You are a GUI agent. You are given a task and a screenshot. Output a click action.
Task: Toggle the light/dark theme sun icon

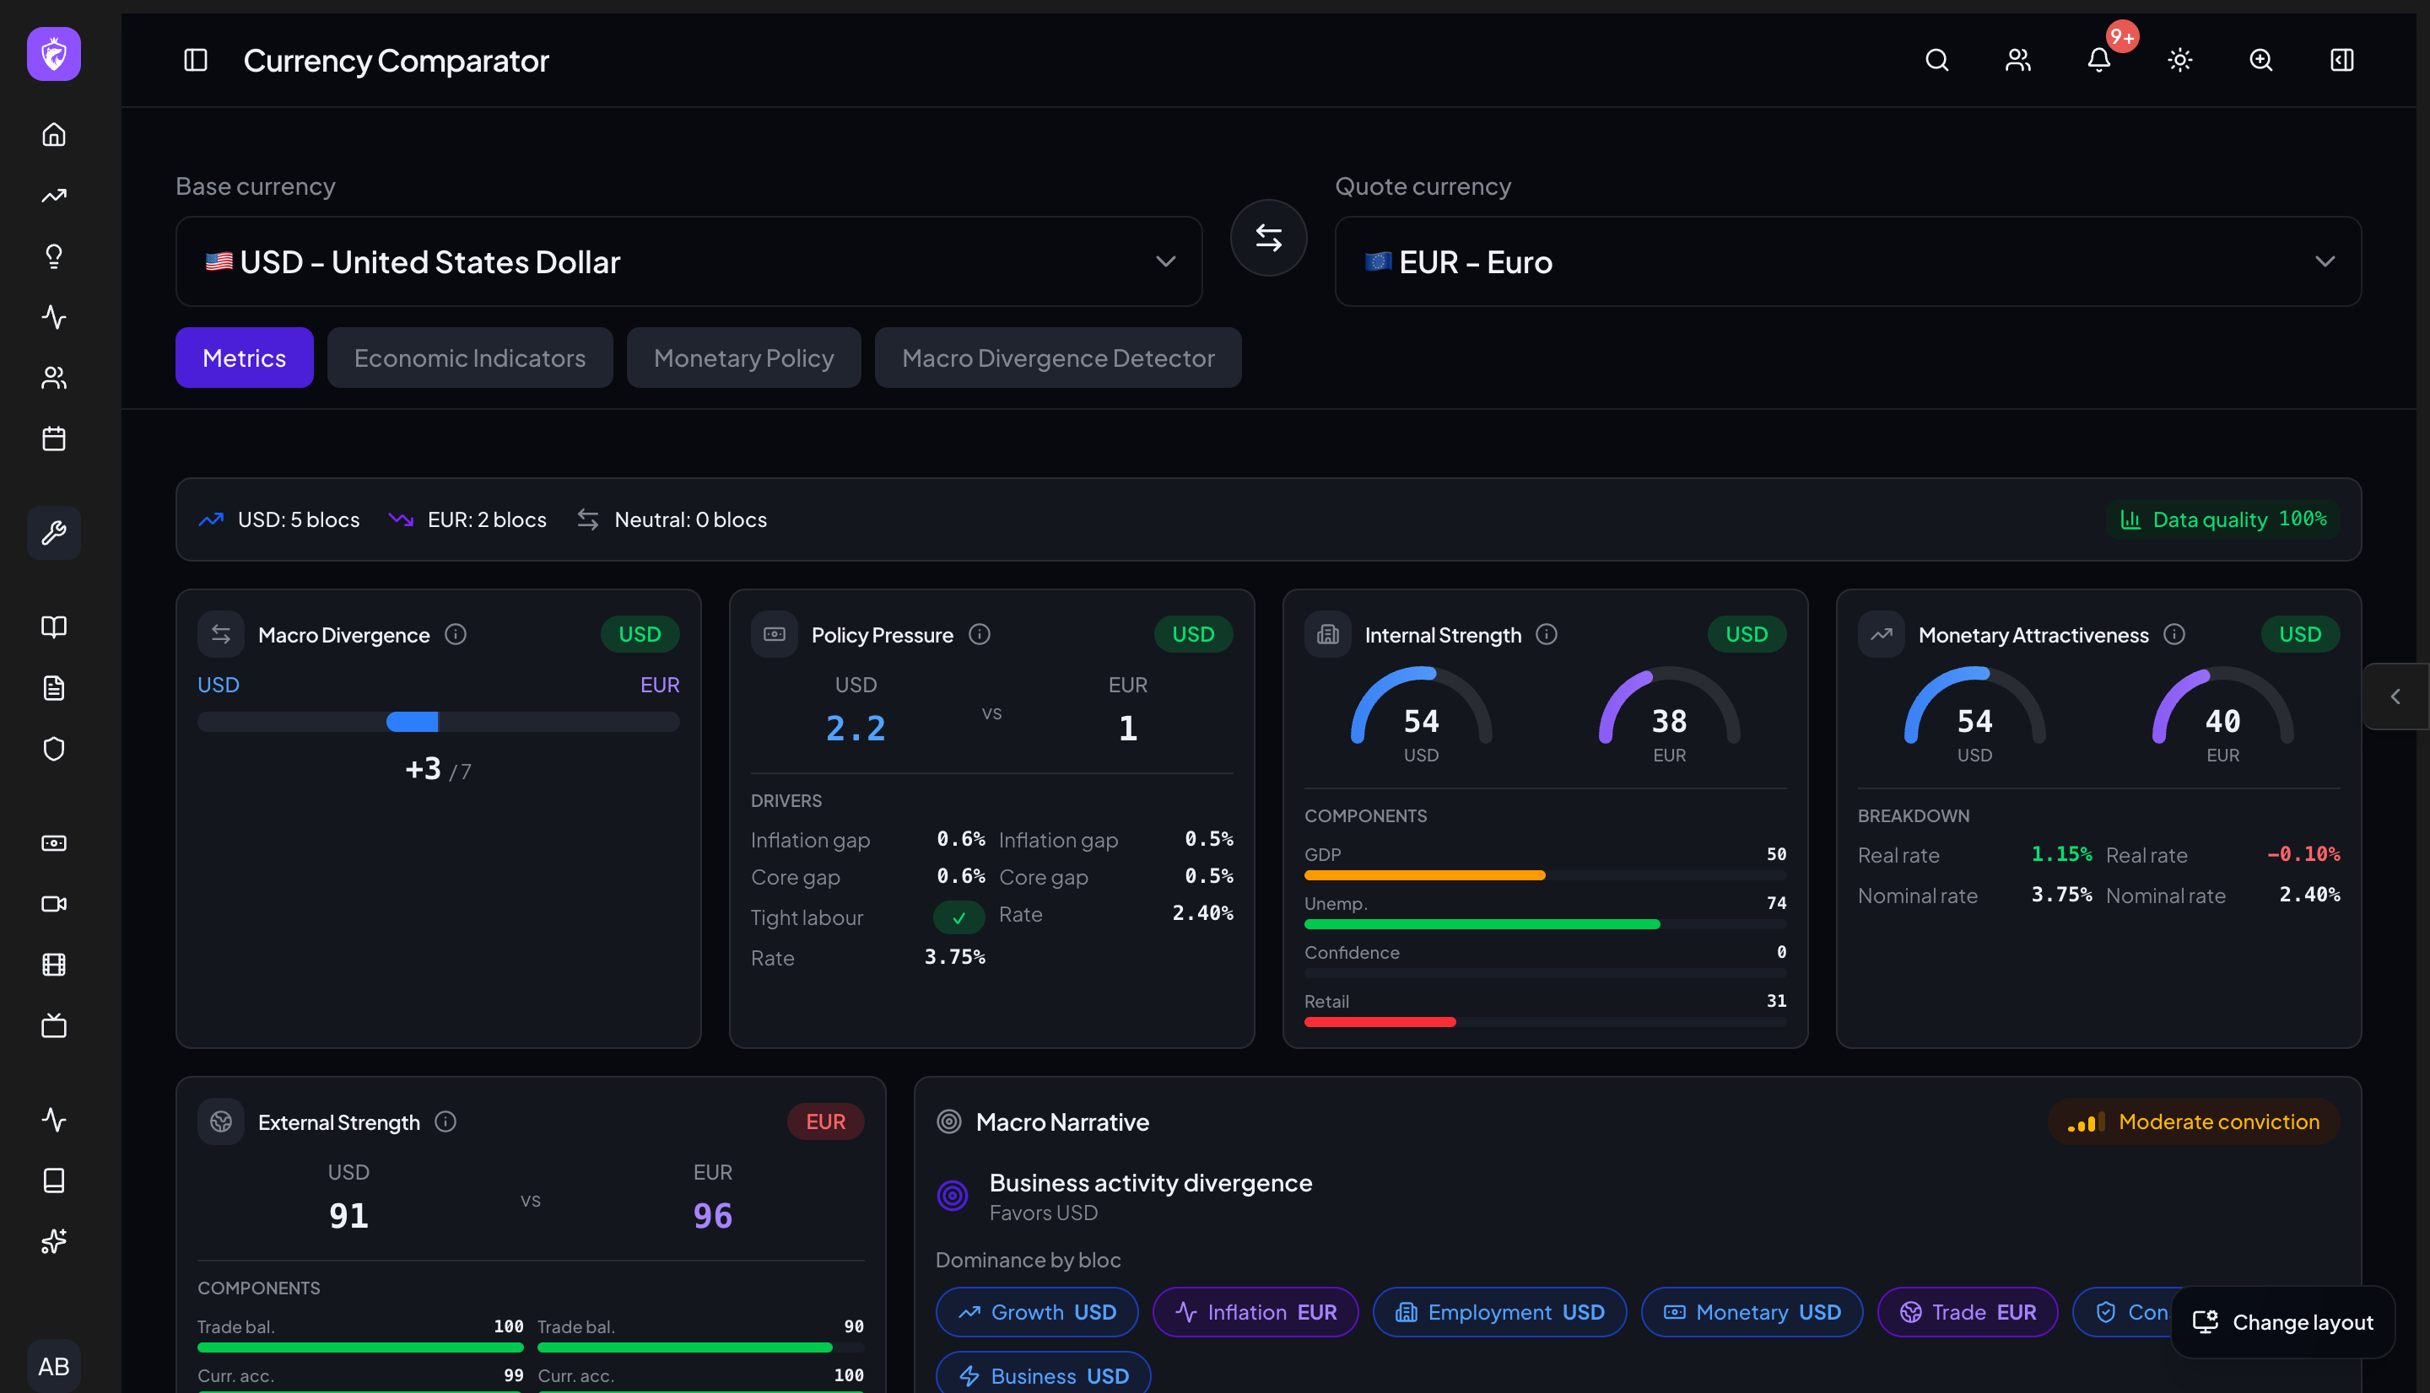[2180, 60]
